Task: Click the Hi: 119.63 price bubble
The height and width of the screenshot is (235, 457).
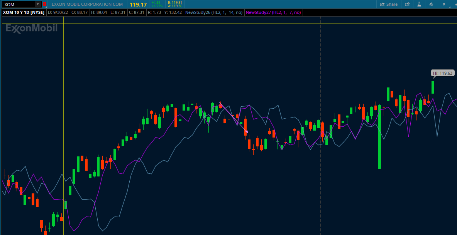Action: point(442,73)
